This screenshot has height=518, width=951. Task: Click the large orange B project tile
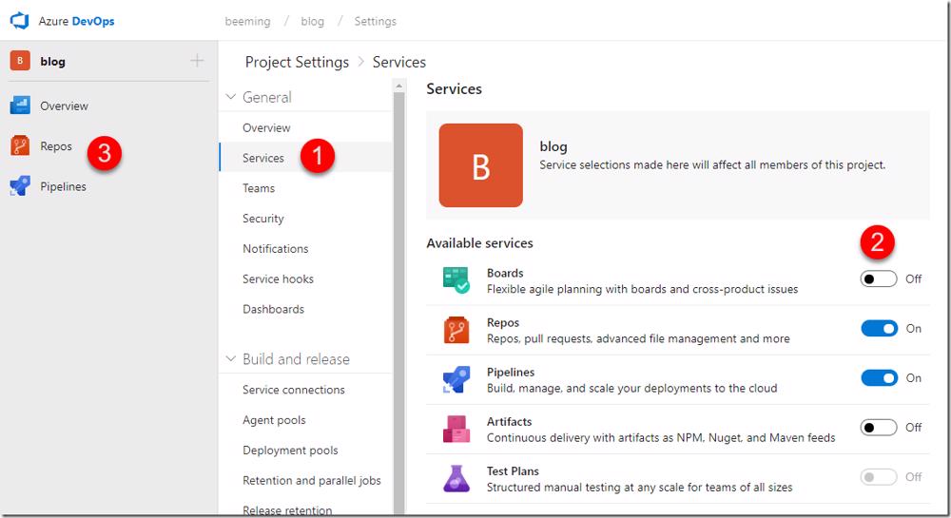(481, 165)
